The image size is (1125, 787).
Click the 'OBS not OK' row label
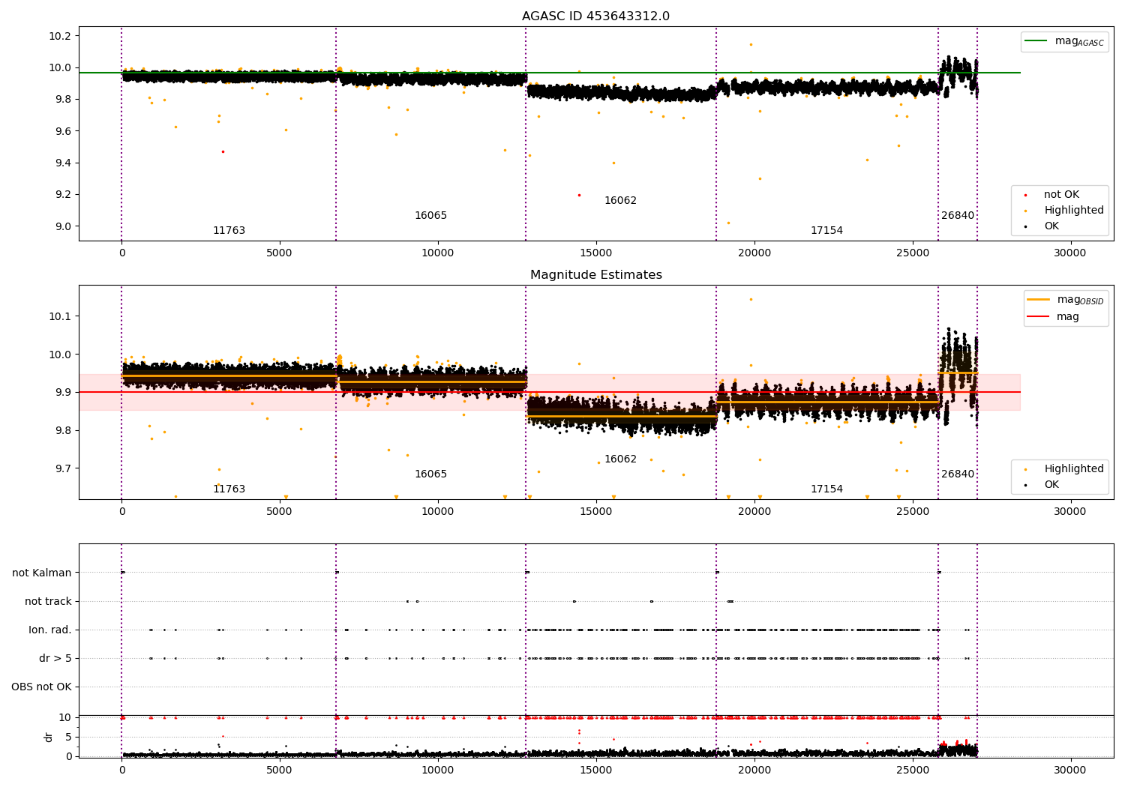point(41,687)
